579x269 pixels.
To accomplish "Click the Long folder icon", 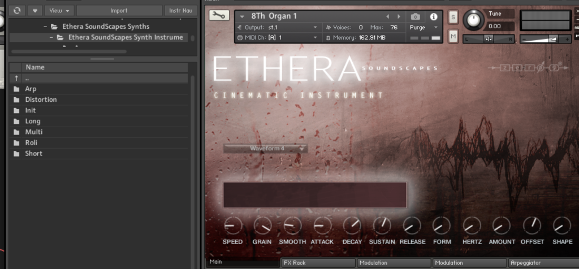I will (x=16, y=121).
